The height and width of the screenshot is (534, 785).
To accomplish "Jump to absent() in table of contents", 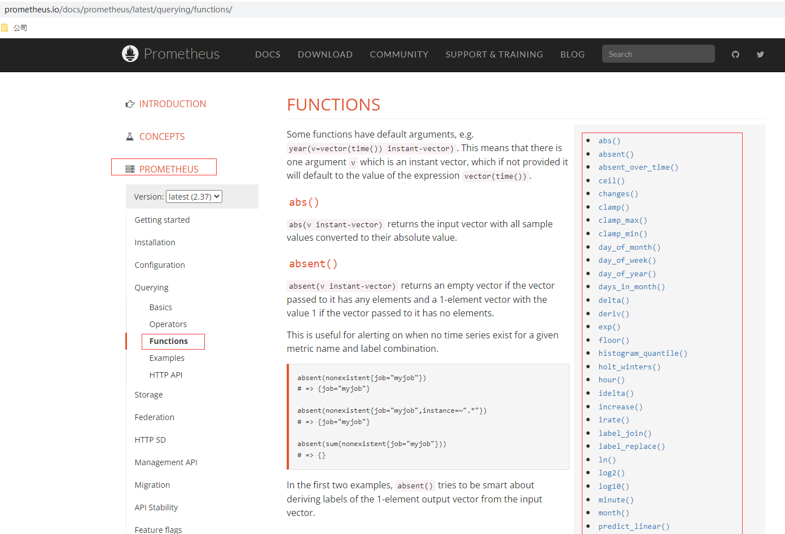I will (x=616, y=154).
